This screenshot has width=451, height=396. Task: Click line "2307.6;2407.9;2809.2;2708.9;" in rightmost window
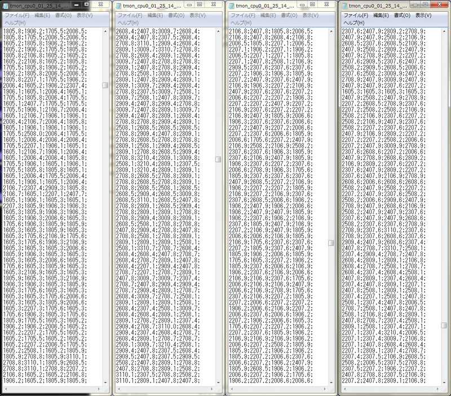(x=384, y=31)
